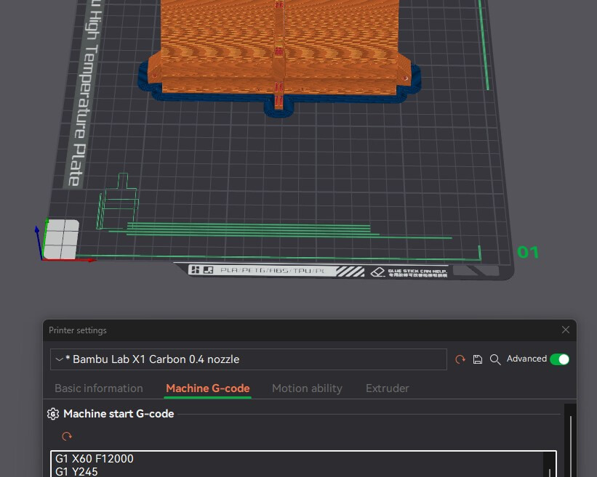
Task: Select the Machine G-code tab
Action: [207, 388]
